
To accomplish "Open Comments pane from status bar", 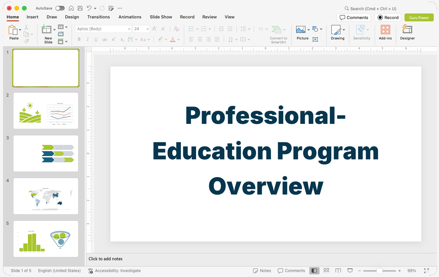I will (x=291, y=271).
